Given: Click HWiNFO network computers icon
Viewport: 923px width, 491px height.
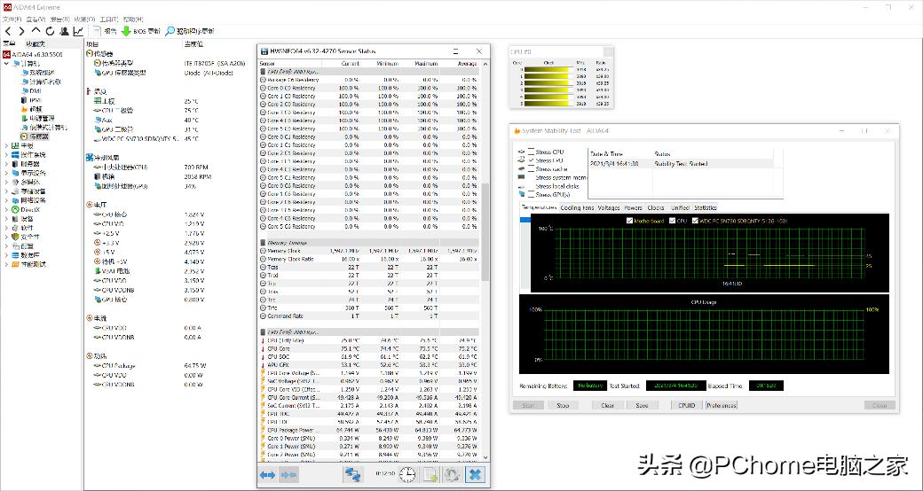Looking at the screenshot, I should (x=353, y=475).
